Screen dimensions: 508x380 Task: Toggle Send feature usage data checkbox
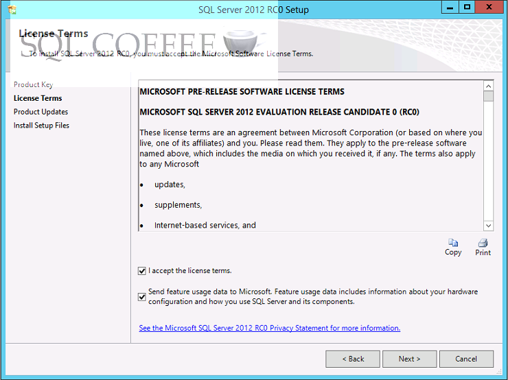[x=142, y=297]
